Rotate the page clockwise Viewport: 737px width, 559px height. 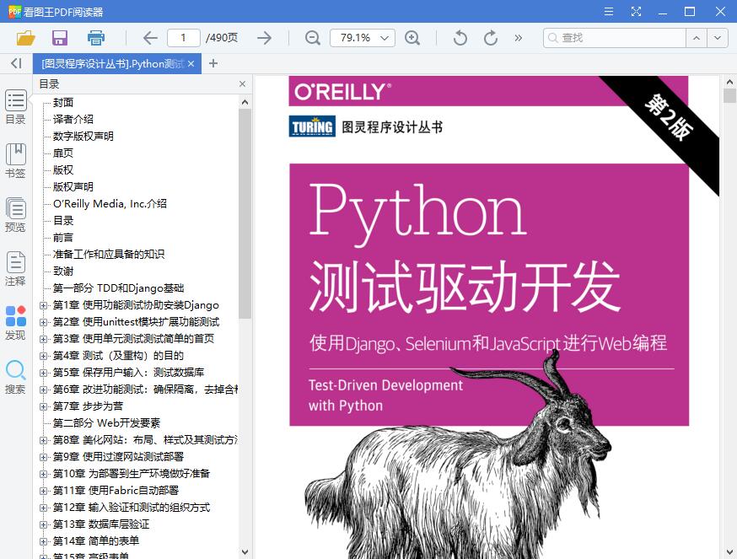click(x=491, y=38)
